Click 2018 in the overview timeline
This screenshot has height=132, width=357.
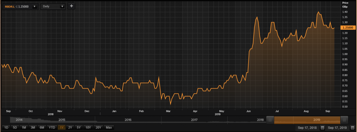(260, 120)
